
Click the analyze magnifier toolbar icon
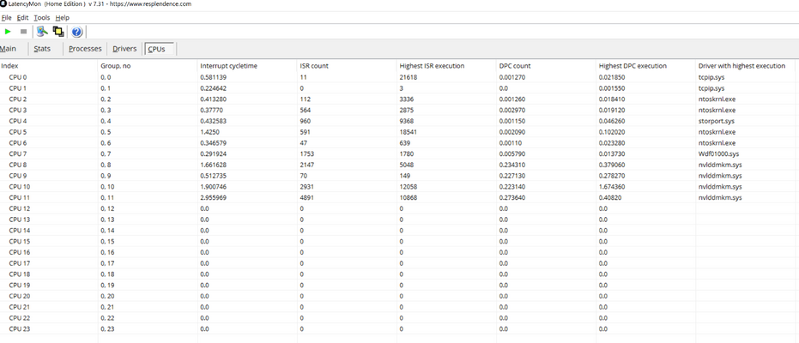tap(42, 32)
